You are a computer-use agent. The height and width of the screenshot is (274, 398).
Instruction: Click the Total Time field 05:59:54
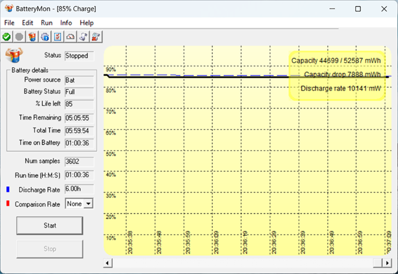tap(79, 131)
